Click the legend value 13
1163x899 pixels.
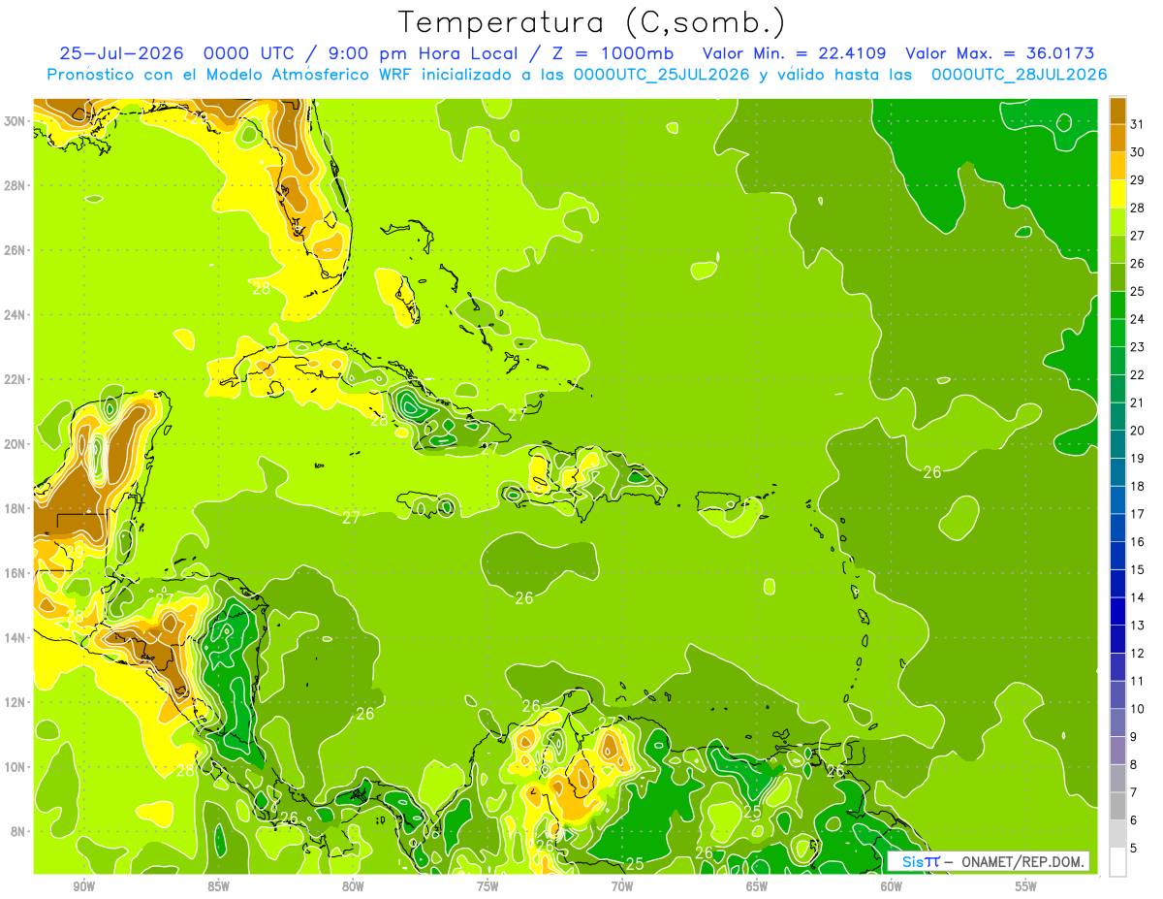[1138, 626]
